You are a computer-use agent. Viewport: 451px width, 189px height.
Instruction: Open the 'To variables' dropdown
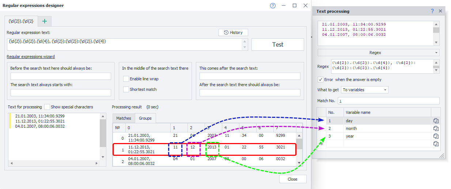(364, 90)
